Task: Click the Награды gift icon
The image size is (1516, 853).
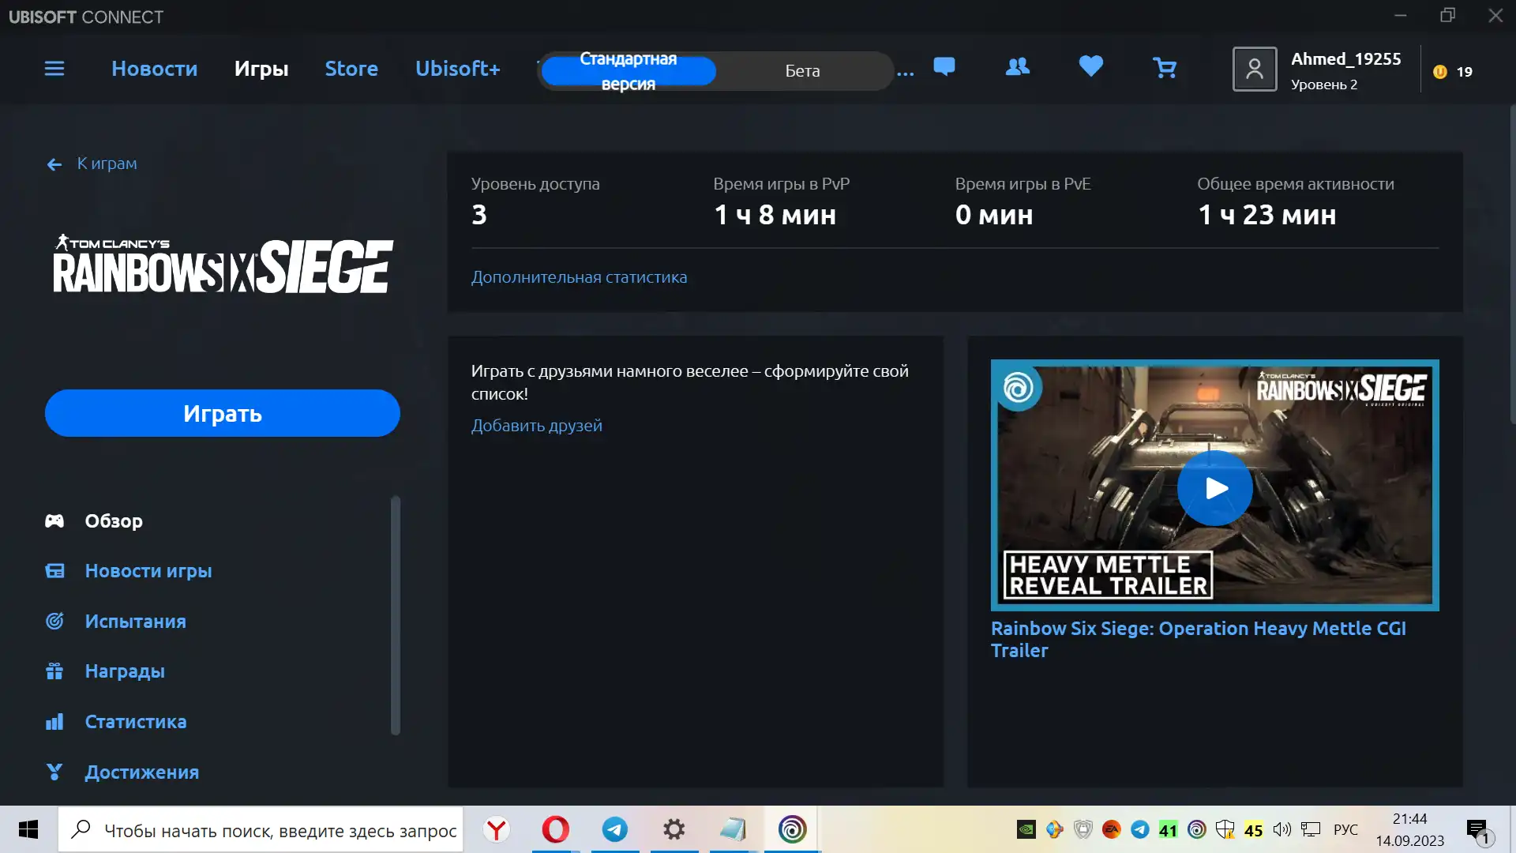Action: click(x=54, y=671)
